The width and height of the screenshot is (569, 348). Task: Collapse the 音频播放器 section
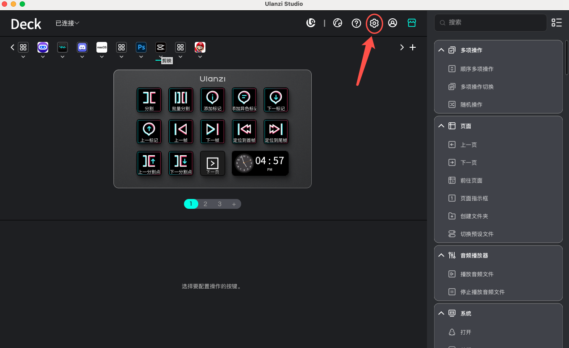click(x=441, y=256)
